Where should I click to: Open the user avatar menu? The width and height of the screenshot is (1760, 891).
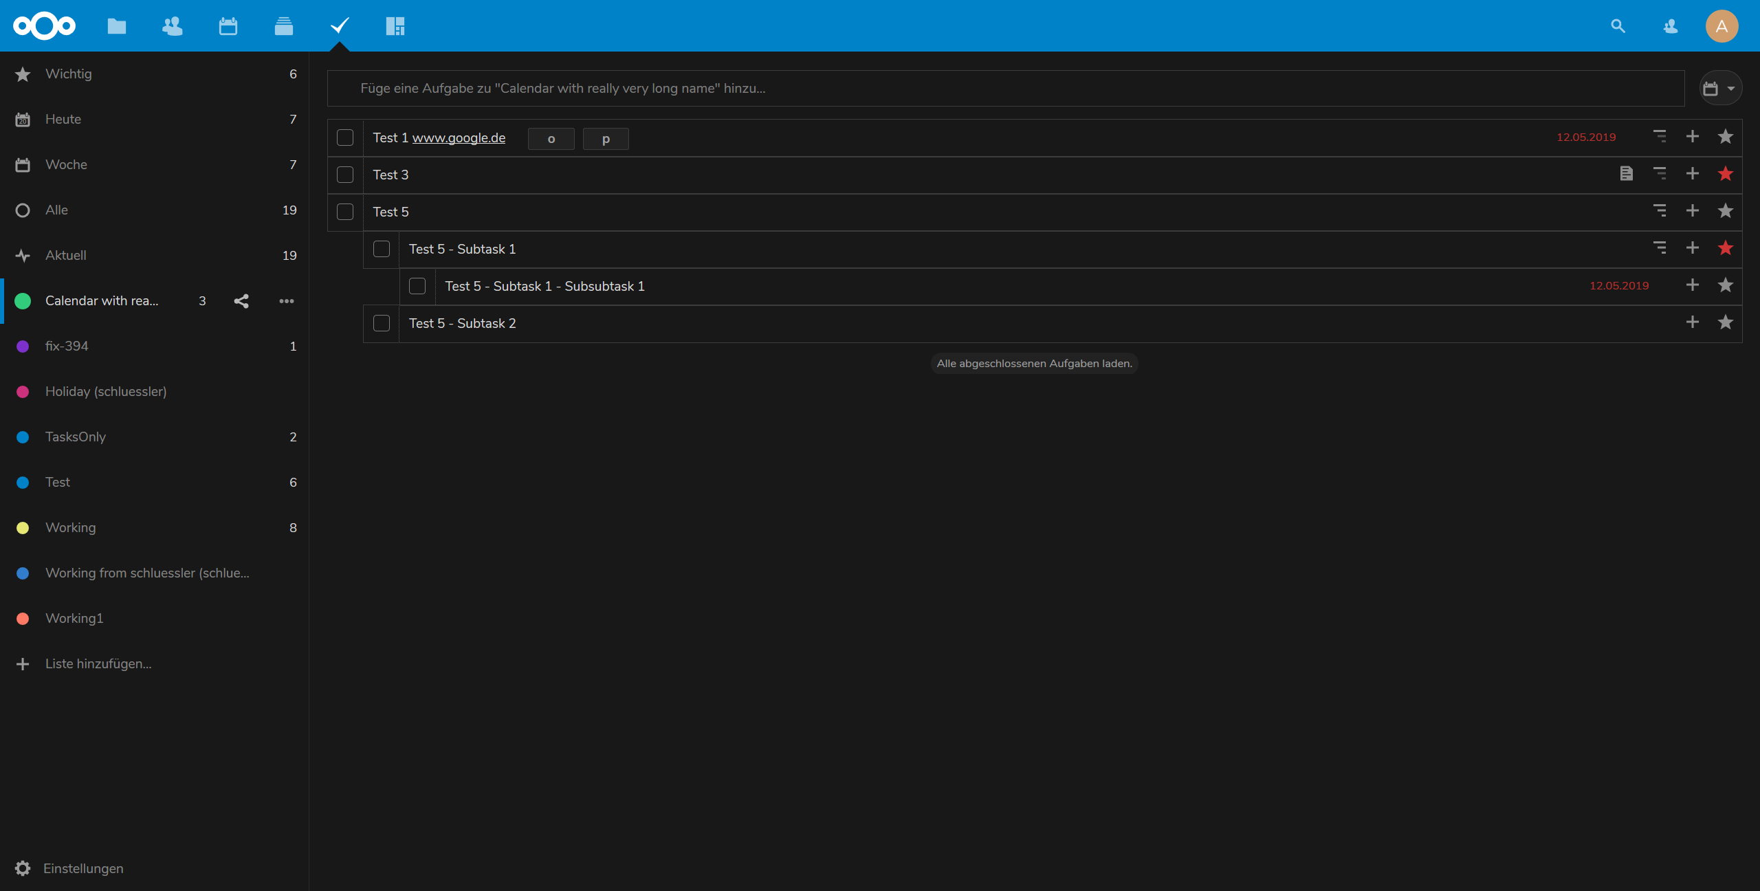pyautogui.click(x=1722, y=26)
